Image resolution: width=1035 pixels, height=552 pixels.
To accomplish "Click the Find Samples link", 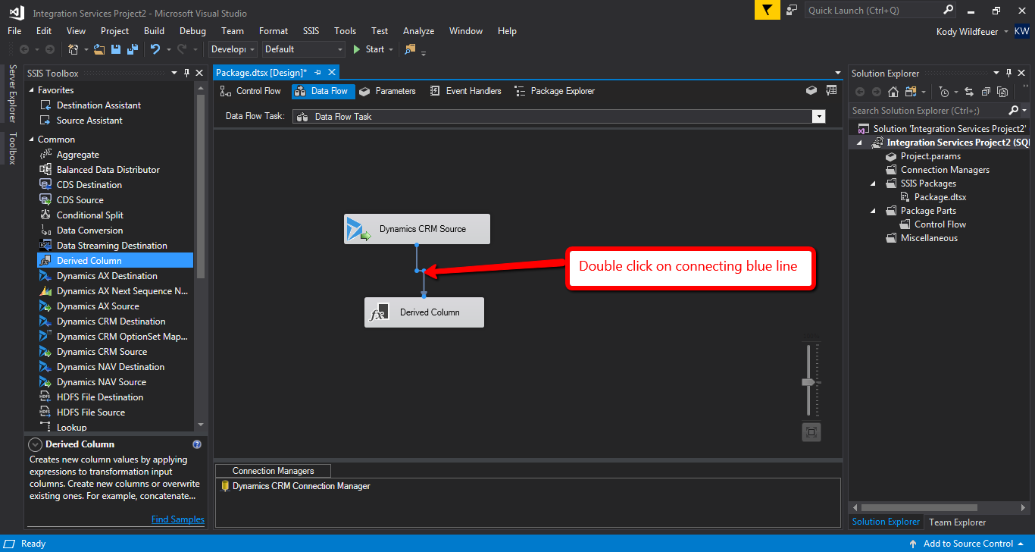I will coord(177,519).
